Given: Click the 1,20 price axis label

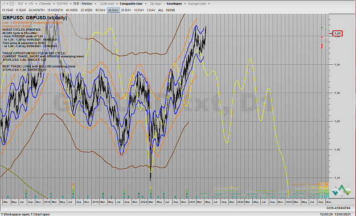Looking at the screenshot, I should point(337,149).
